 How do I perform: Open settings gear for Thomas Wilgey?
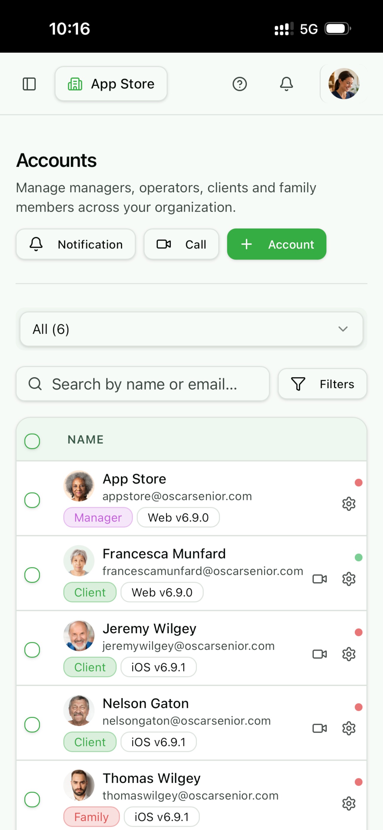pos(349,804)
